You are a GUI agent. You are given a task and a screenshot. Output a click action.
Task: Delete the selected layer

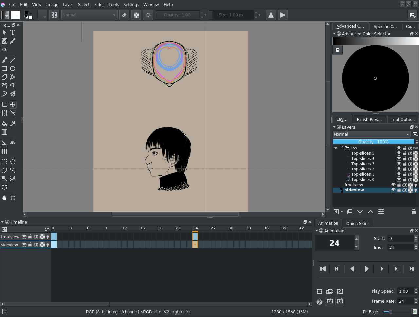[413, 212]
